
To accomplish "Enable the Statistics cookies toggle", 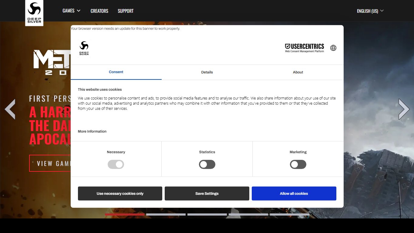I will point(207,164).
